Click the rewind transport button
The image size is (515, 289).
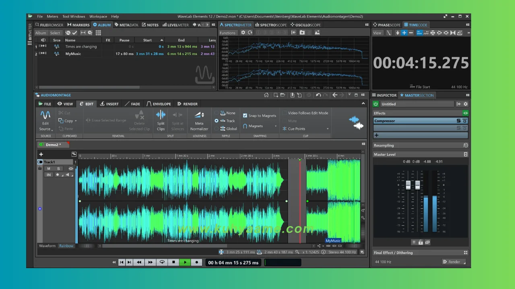pos(139,262)
